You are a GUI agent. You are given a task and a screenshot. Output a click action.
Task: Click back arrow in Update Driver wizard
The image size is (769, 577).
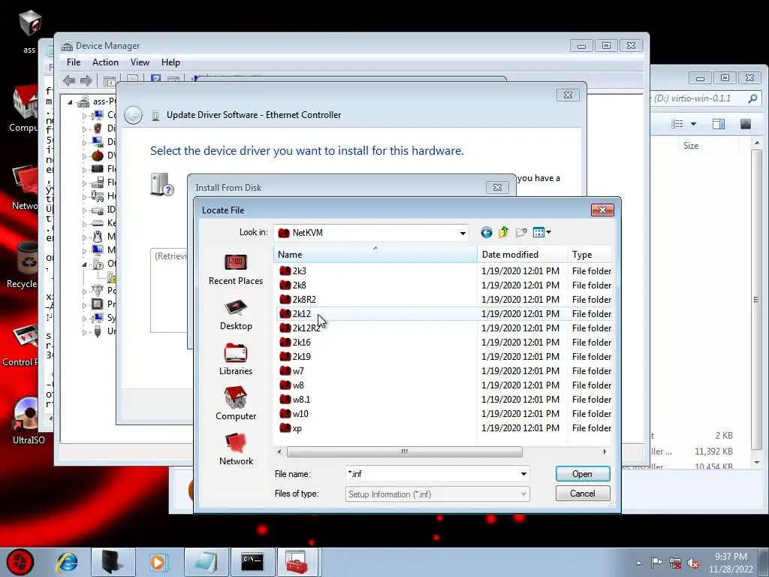click(134, 115)
